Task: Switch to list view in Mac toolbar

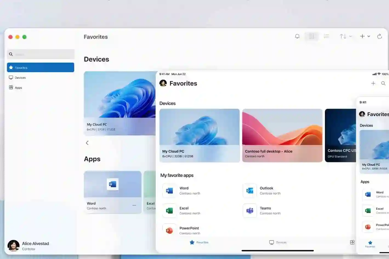Action: [326, 36]
